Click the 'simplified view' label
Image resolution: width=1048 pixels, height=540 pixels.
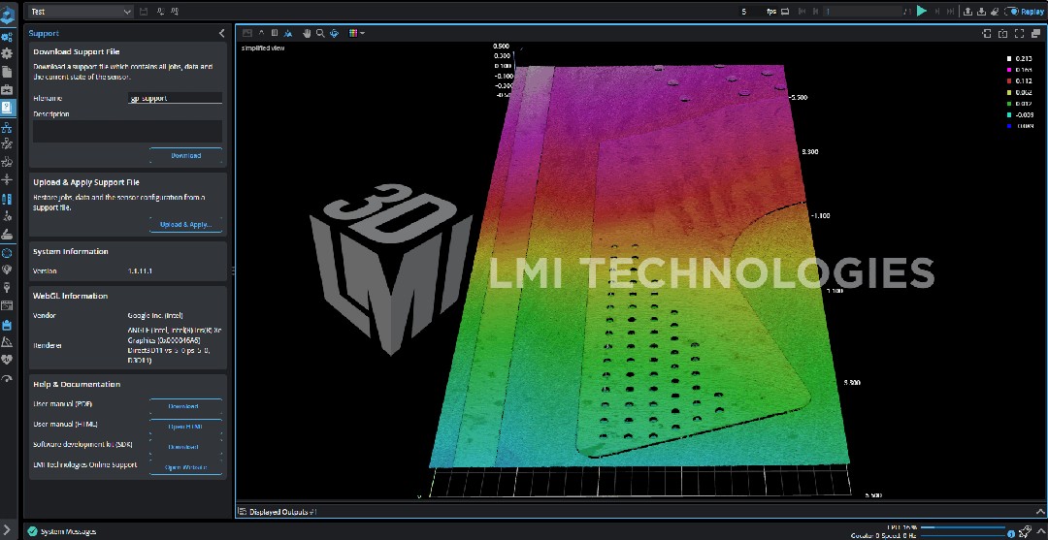click(263, 48)
